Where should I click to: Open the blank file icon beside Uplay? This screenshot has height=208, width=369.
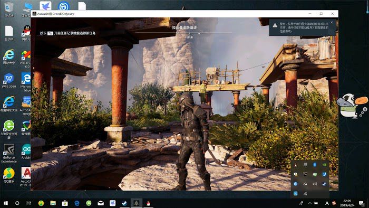point(82,6)
